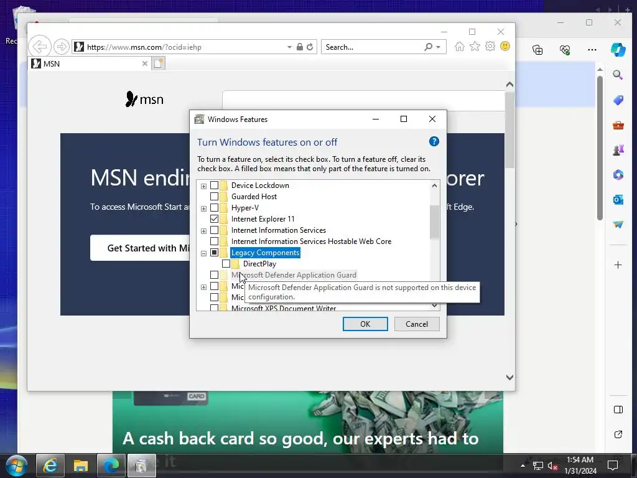The image size is (637, 478).
Task: Open Edge sidebar Tools briefcase icon
Action: coord(618,125)
